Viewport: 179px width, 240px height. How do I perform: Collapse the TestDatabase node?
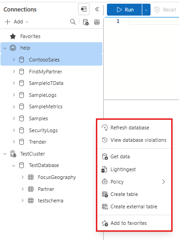click(14, 166)
